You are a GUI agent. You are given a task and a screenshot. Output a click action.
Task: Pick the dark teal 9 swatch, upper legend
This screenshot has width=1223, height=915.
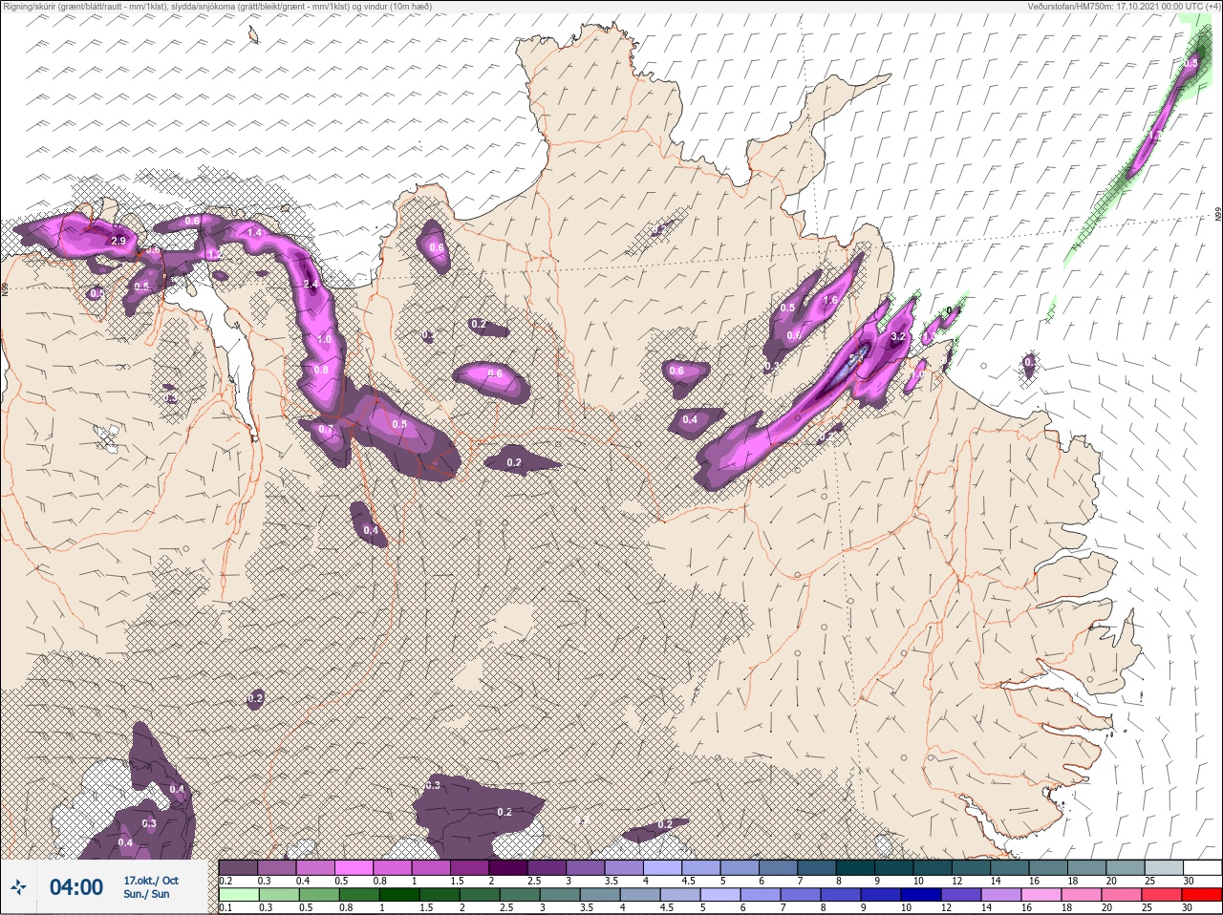pos(895,867)
